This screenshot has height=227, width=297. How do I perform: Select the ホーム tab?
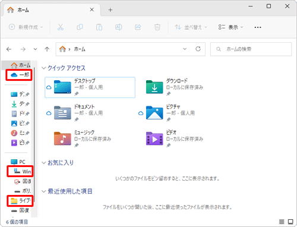coord(51,10)
